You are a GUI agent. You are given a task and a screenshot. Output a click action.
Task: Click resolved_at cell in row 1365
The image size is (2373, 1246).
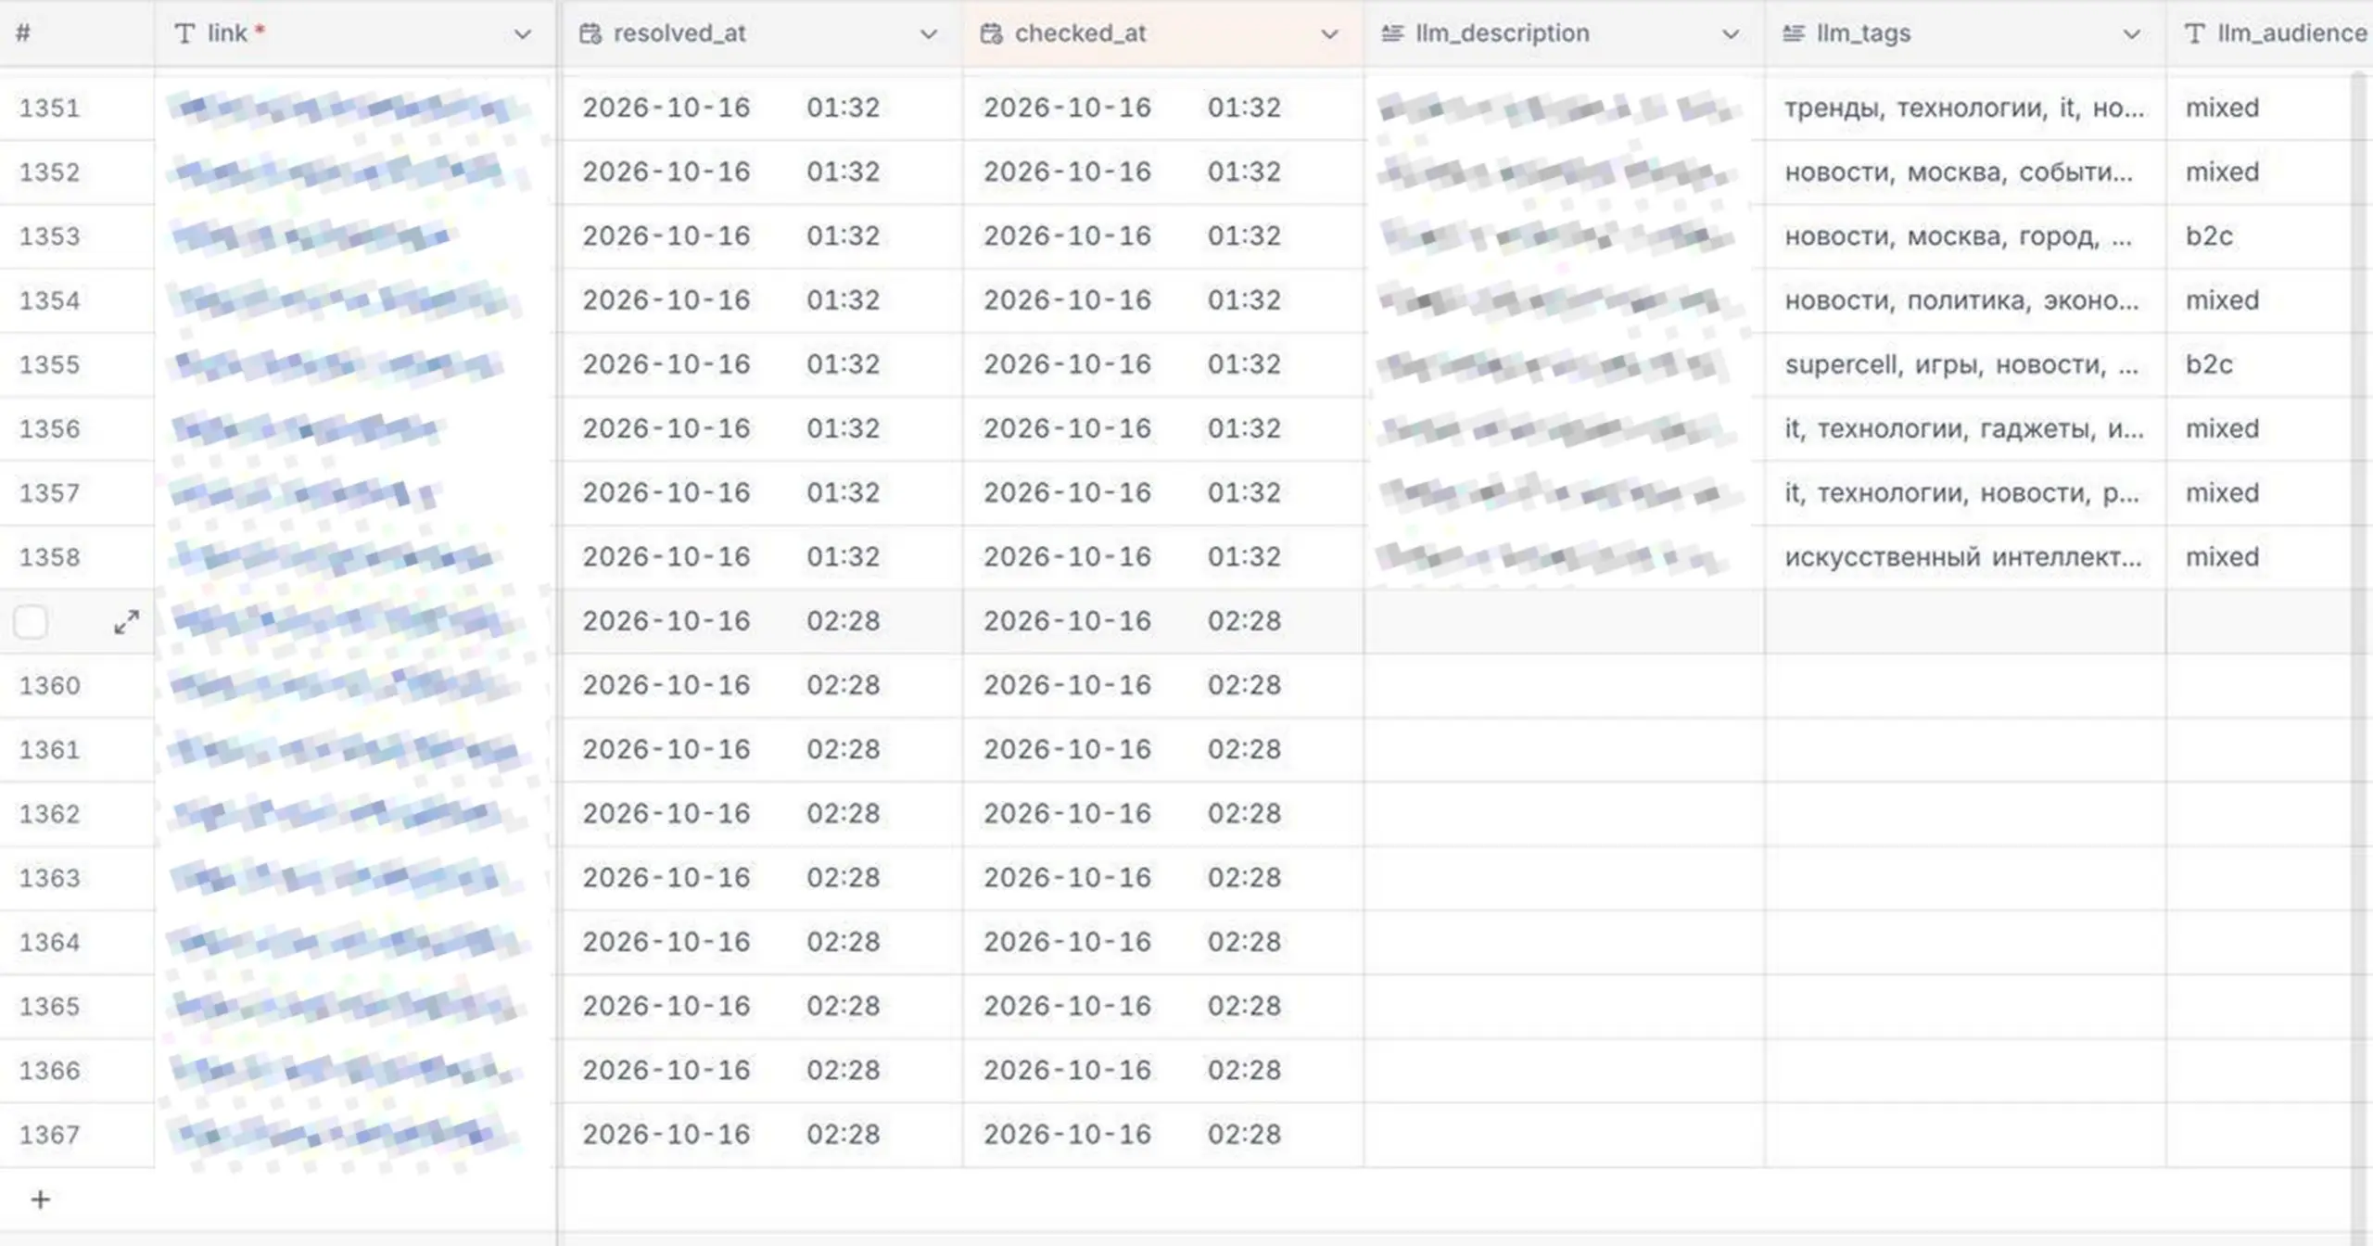(762, 1007)
